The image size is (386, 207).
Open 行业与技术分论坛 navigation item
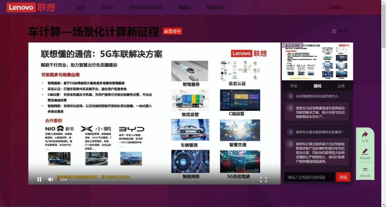click(x=146, y=8)
